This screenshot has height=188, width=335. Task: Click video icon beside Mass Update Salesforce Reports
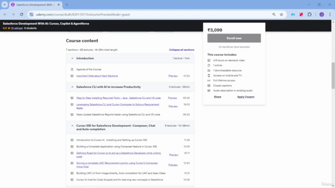click(72, 114)
